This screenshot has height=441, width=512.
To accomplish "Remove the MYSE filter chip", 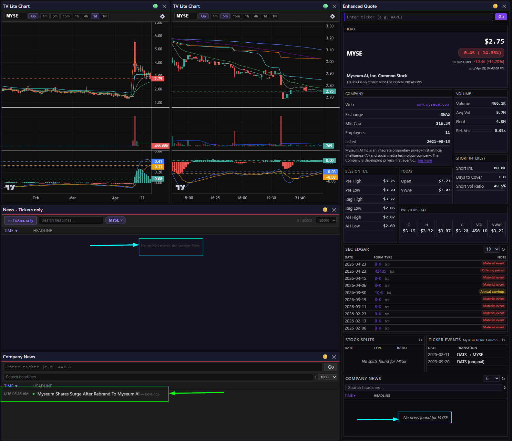I will click(122, 220).
